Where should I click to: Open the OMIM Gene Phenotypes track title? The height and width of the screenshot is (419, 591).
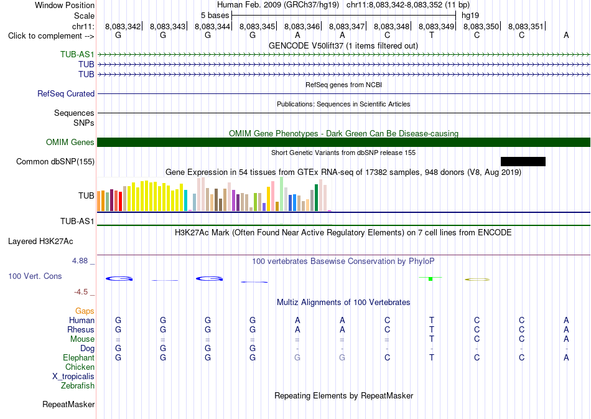click(x=343, y=133)
